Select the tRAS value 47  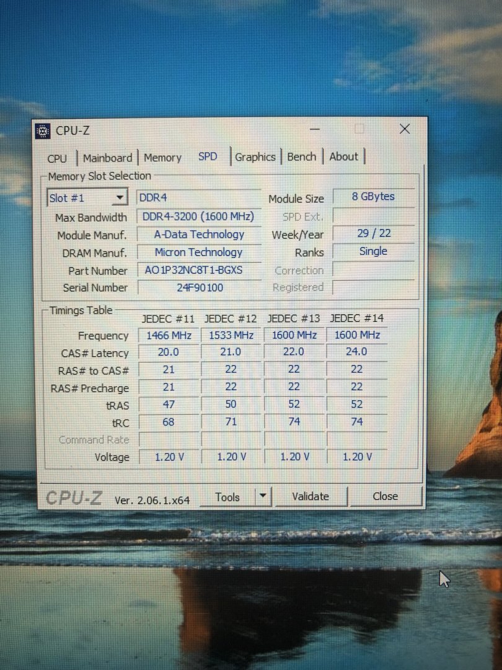point(169,404)
